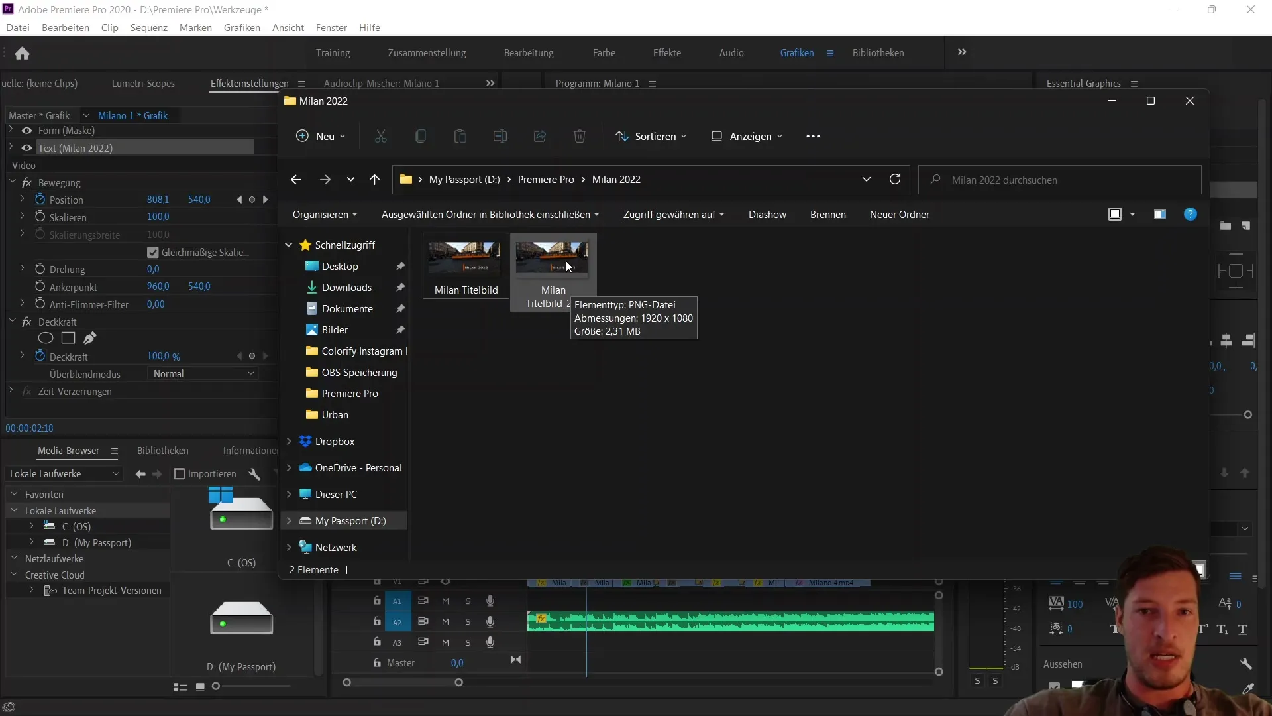Click the Brennen button
Viewport: 1272px width, 716px height.
[x=828, y=215]
